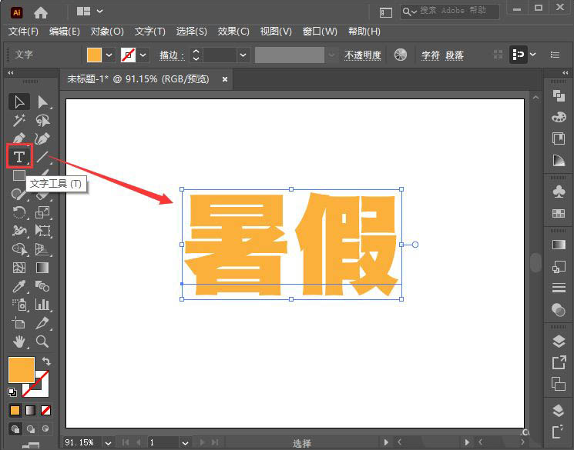
Task: Select the Symbol Sprayer tool
Action: (19, 305)
